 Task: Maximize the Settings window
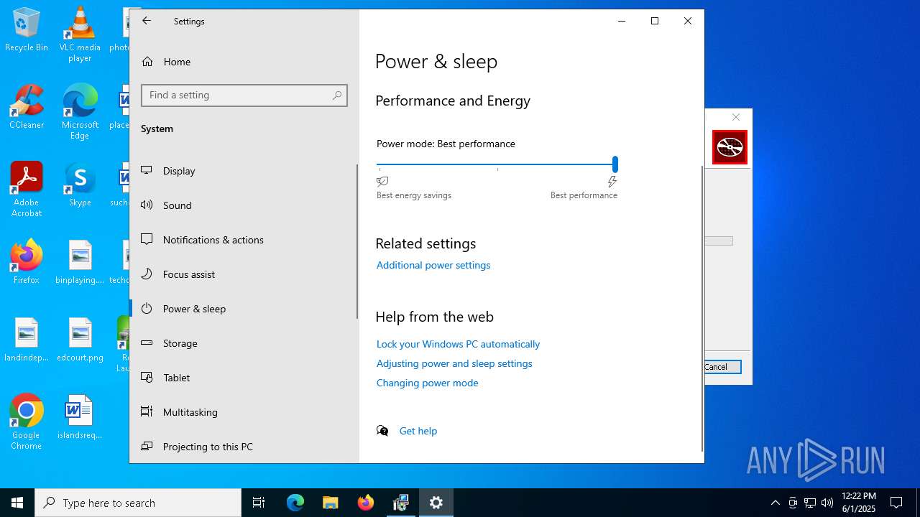click(x=655, y=21)
